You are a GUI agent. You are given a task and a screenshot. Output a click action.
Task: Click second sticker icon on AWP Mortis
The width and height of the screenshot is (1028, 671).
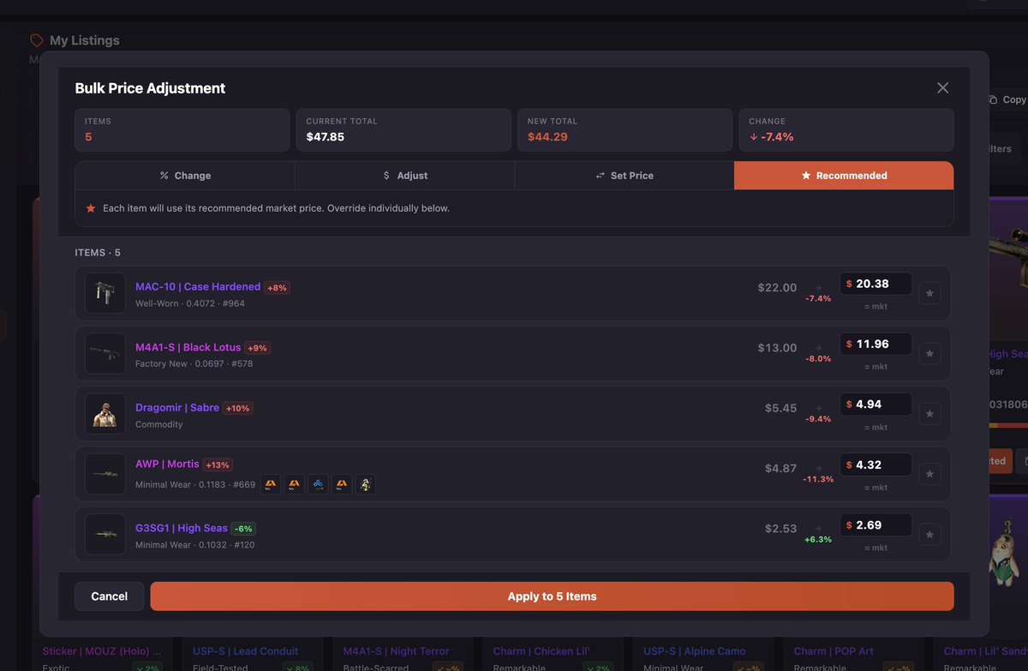pyautogui.click(x=295, y=485)
